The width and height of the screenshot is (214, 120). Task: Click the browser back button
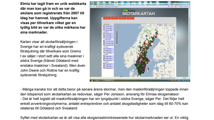[x=92, y=3]
